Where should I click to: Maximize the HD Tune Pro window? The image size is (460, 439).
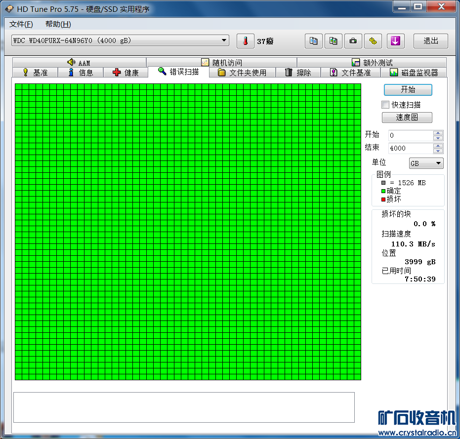(418, 6)
